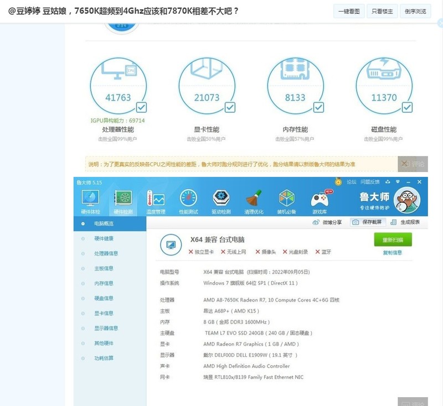Click the report icon for 生成报表

[x=393, y=222]
